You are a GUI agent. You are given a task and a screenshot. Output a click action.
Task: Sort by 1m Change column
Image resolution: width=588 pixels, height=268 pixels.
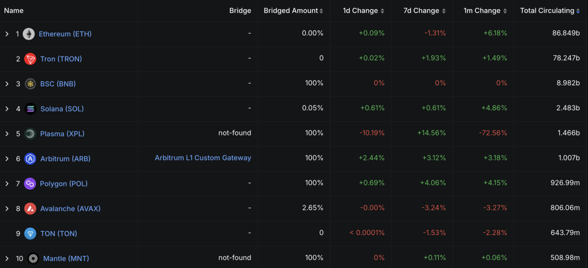(x=486, y=11)
